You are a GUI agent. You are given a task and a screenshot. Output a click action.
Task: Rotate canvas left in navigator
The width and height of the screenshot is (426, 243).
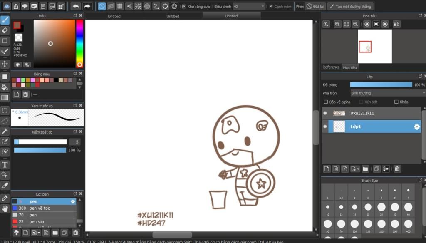pos(367,24)
